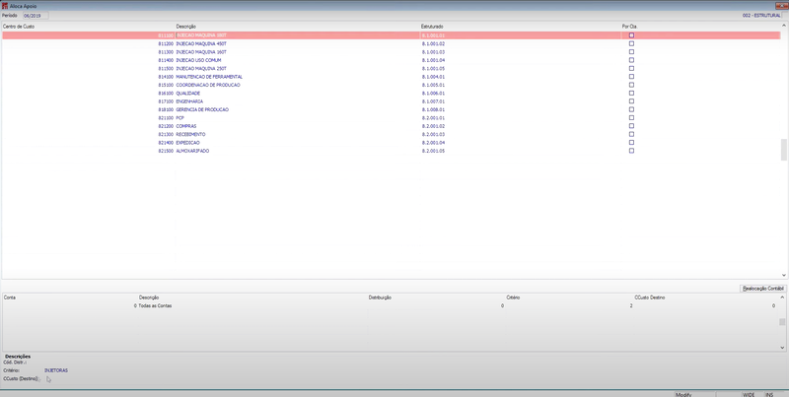This screenshot has width=789, height=397.
Task: Click the Período field showing 06/2019
Action: pyautogui.click(x=36, y=16)
